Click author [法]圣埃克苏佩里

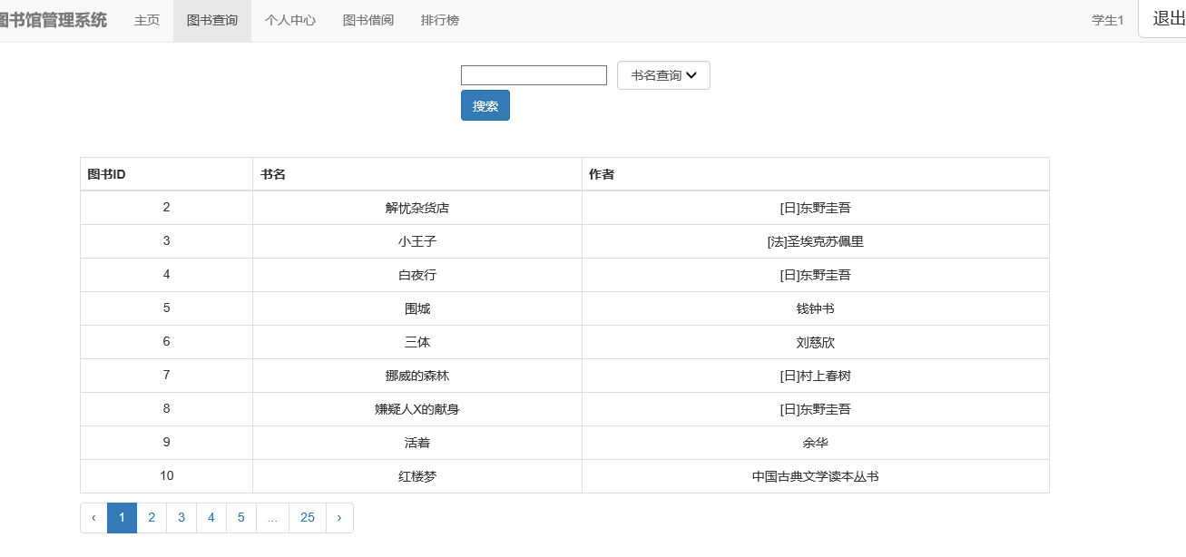point(816,241)
